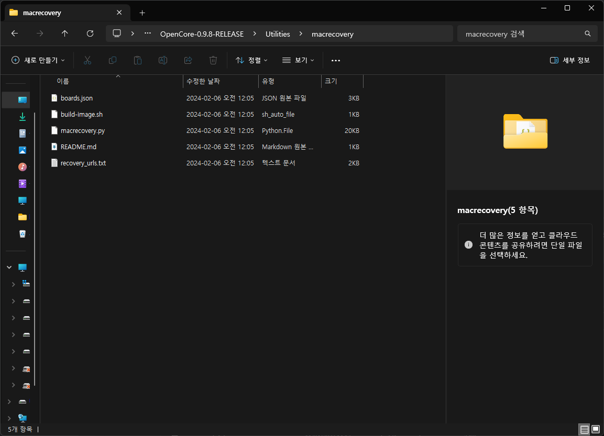This screenshot has height=436, width=604.
Task: Switch to large thumbnails view icon
Action: click(596, 429)
